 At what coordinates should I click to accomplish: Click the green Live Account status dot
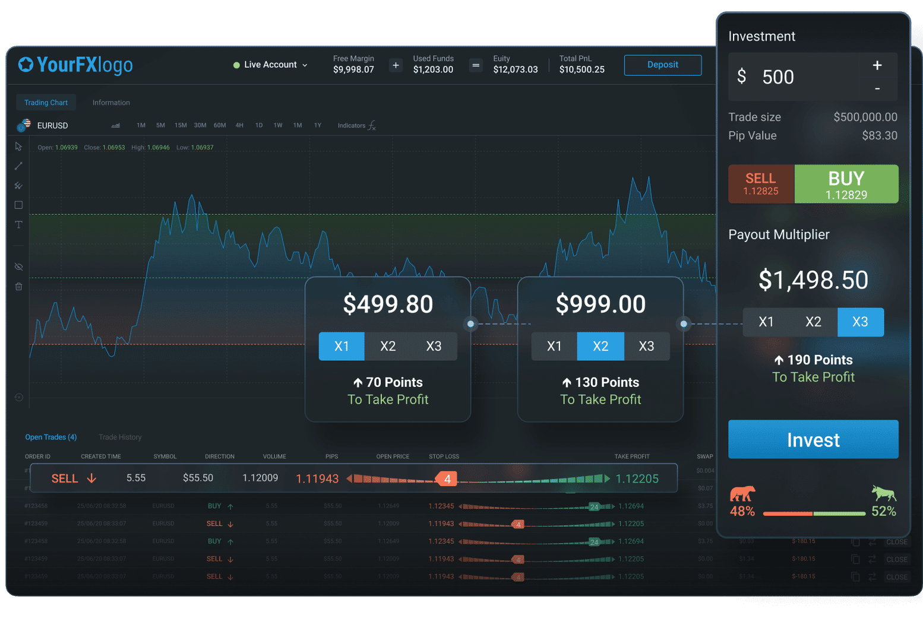tap(236, 65)
